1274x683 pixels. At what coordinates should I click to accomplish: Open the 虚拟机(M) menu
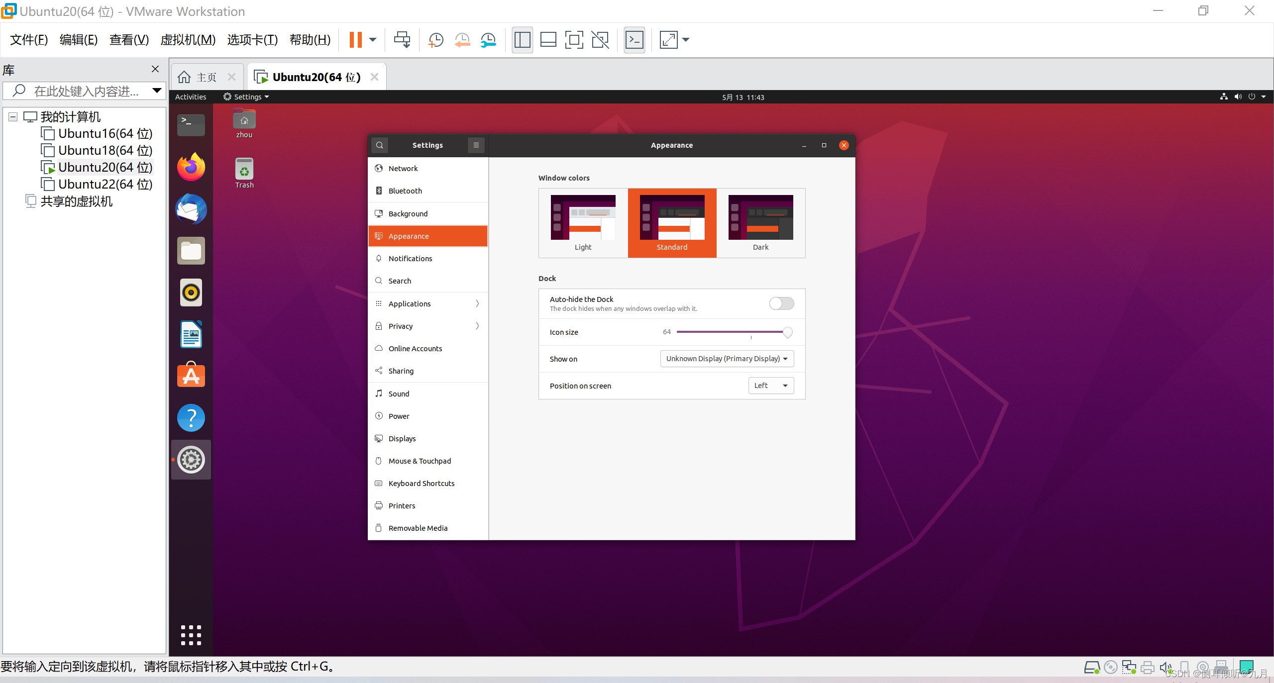point(188,40)
